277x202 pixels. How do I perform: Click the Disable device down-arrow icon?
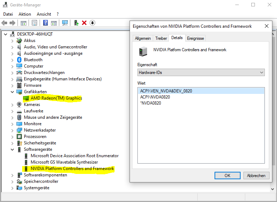(x=92, y=23)
